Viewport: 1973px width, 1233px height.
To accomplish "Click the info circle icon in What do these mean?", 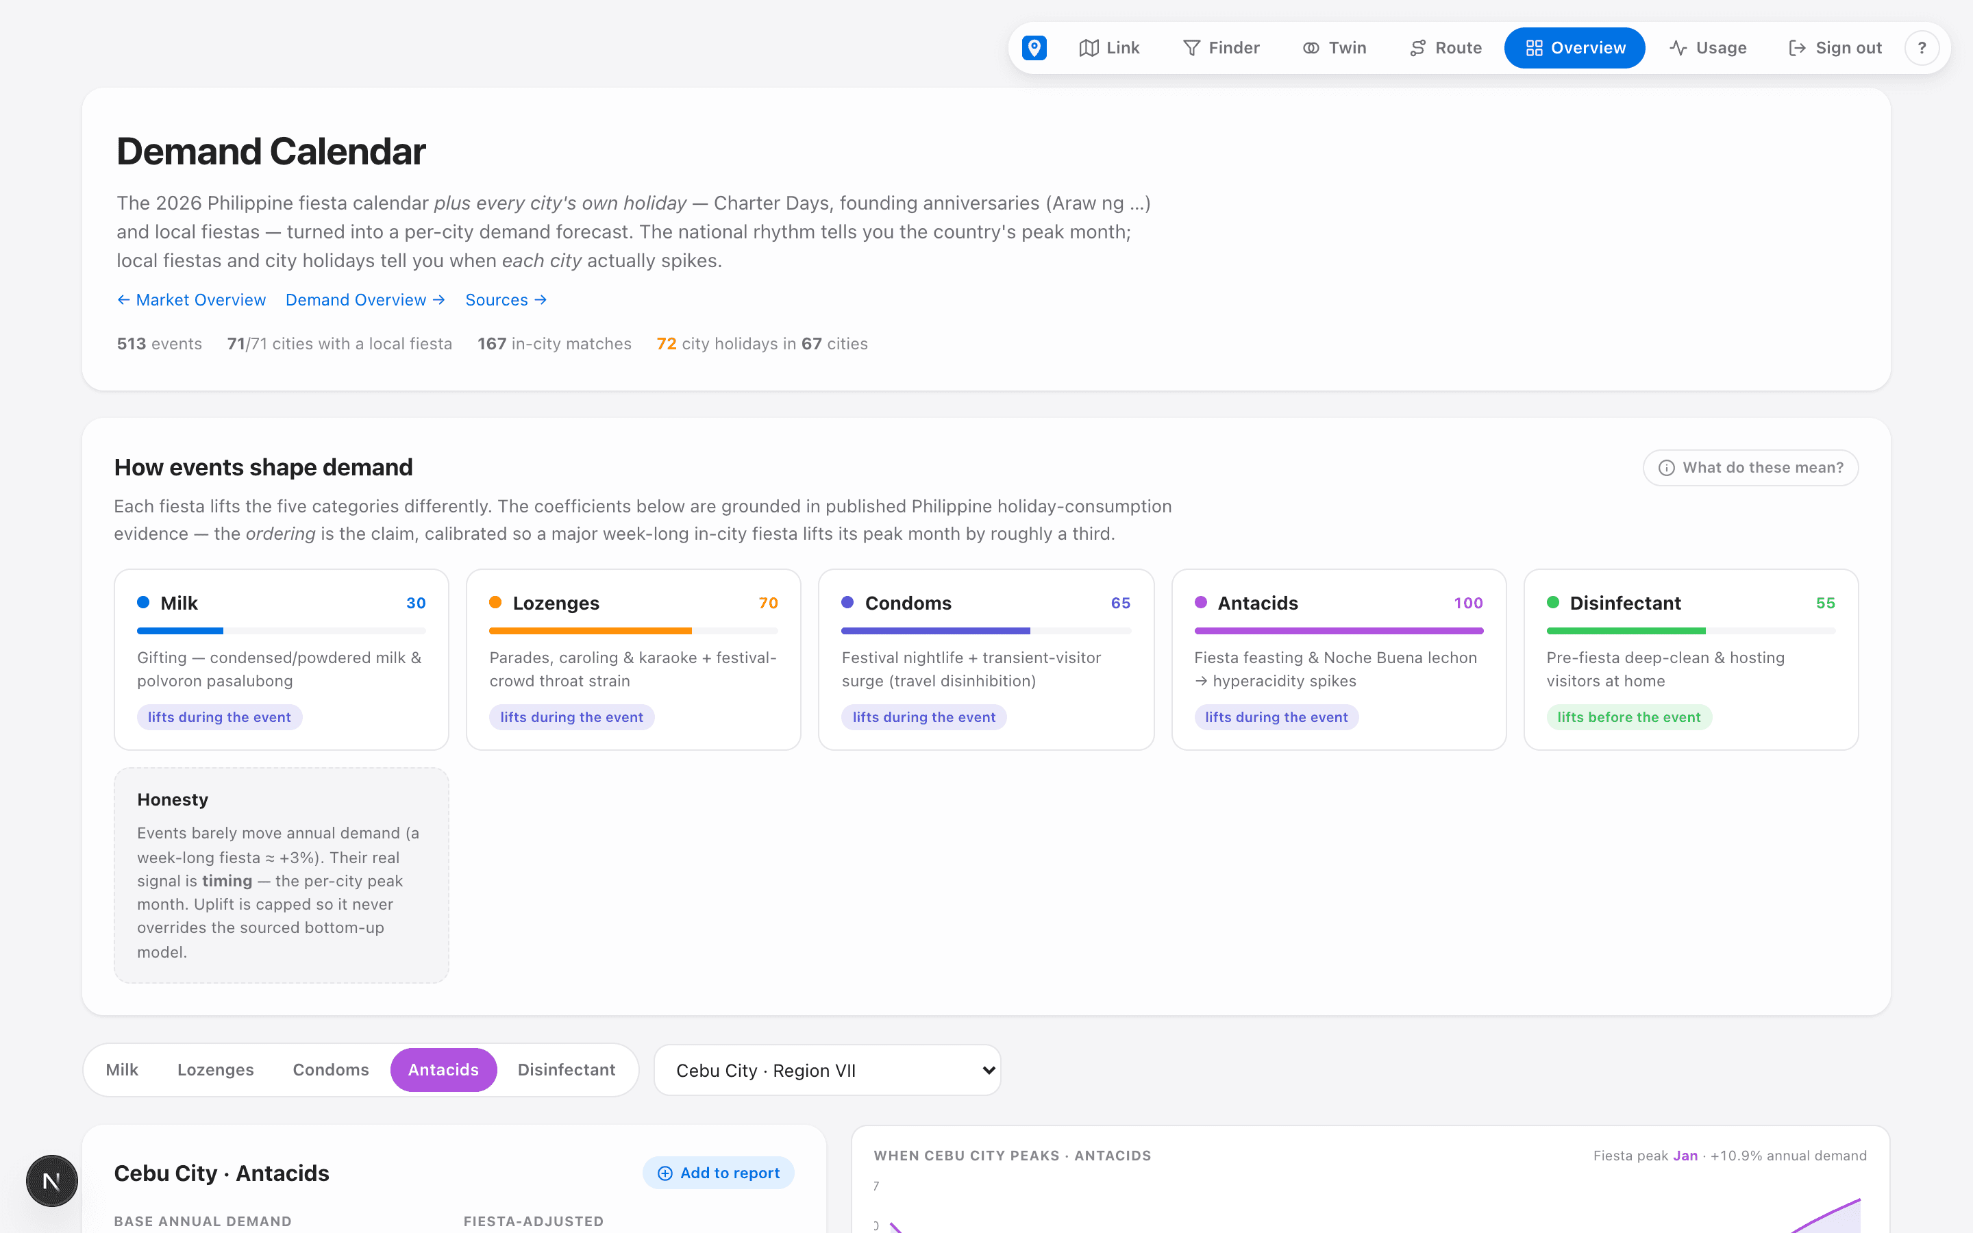I will [x=1667, y=468].
